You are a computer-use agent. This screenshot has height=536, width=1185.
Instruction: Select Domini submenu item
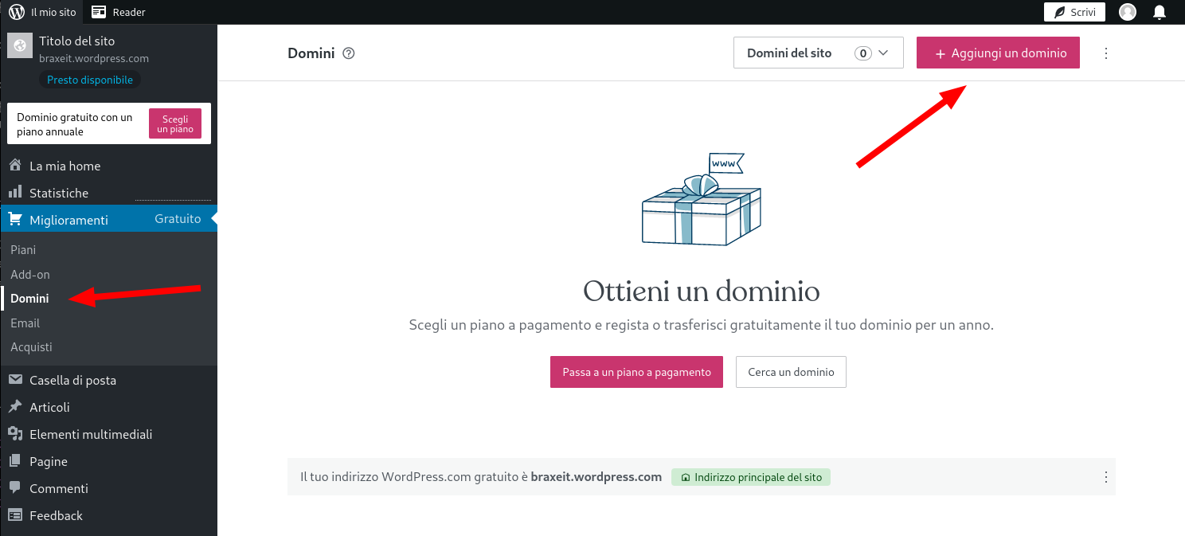(29, 299)
